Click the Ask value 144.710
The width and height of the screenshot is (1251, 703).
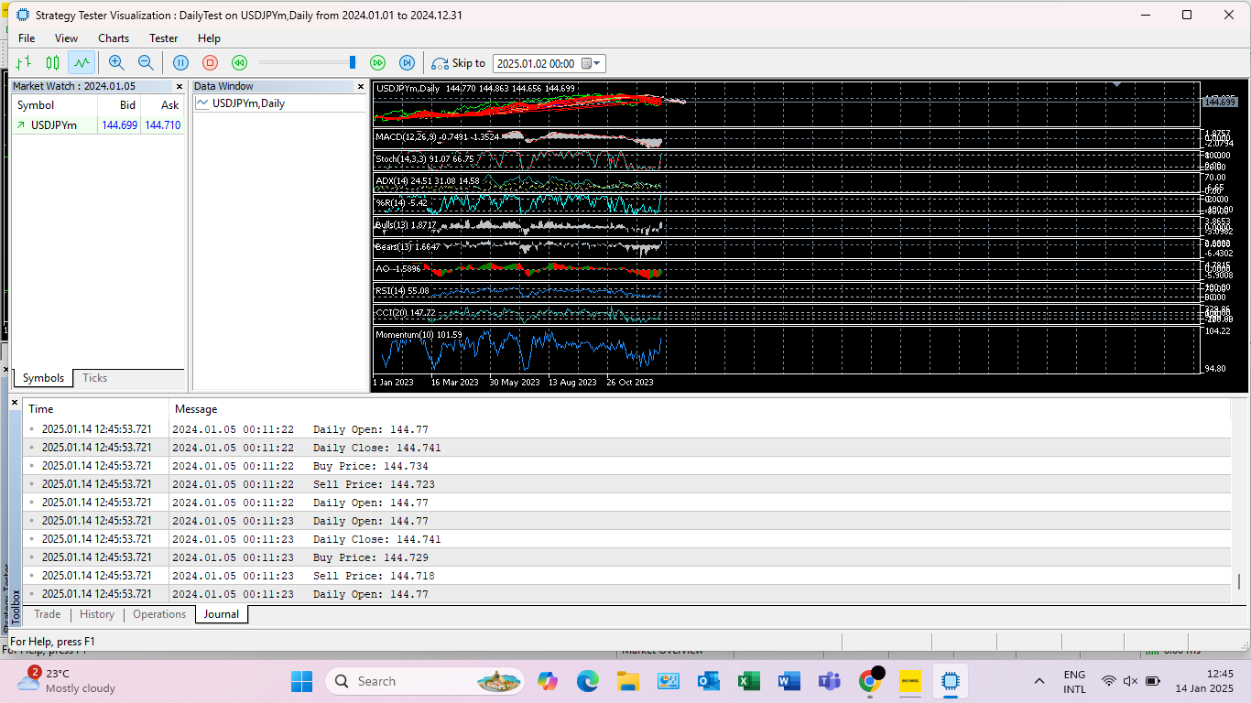point(162,125)
